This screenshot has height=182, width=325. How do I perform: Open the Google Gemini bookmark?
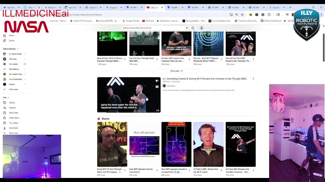point(131,21)
